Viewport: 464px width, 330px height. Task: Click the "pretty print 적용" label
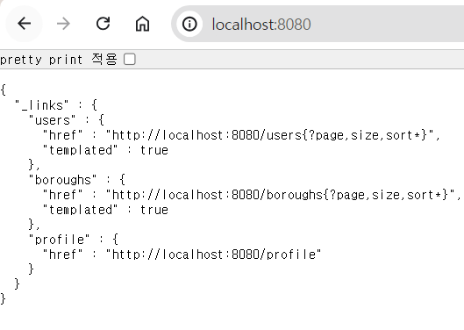pos(59,60)
